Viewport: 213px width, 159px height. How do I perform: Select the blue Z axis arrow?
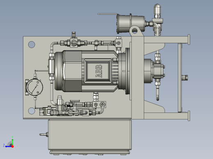8,146
